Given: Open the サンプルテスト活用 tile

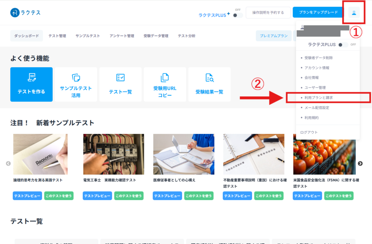Looking at the screenshot, I should pos(76,85).
